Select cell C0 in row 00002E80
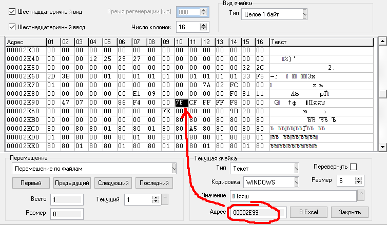The image size is (387, 225). [124, 94]
